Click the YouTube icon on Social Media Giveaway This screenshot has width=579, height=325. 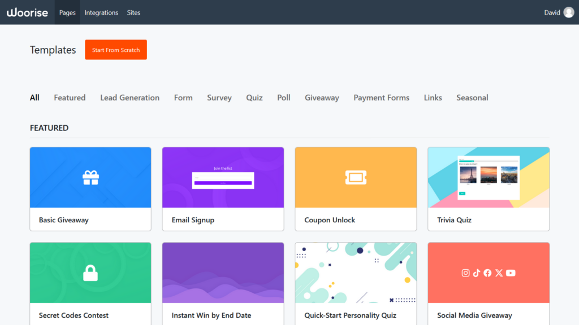point(511,273)
